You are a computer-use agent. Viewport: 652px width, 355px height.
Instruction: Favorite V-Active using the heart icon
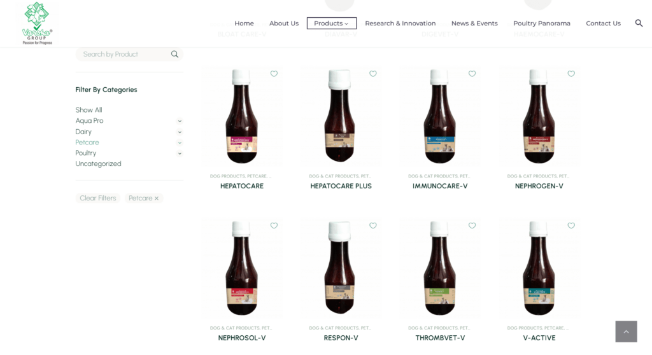571,225
